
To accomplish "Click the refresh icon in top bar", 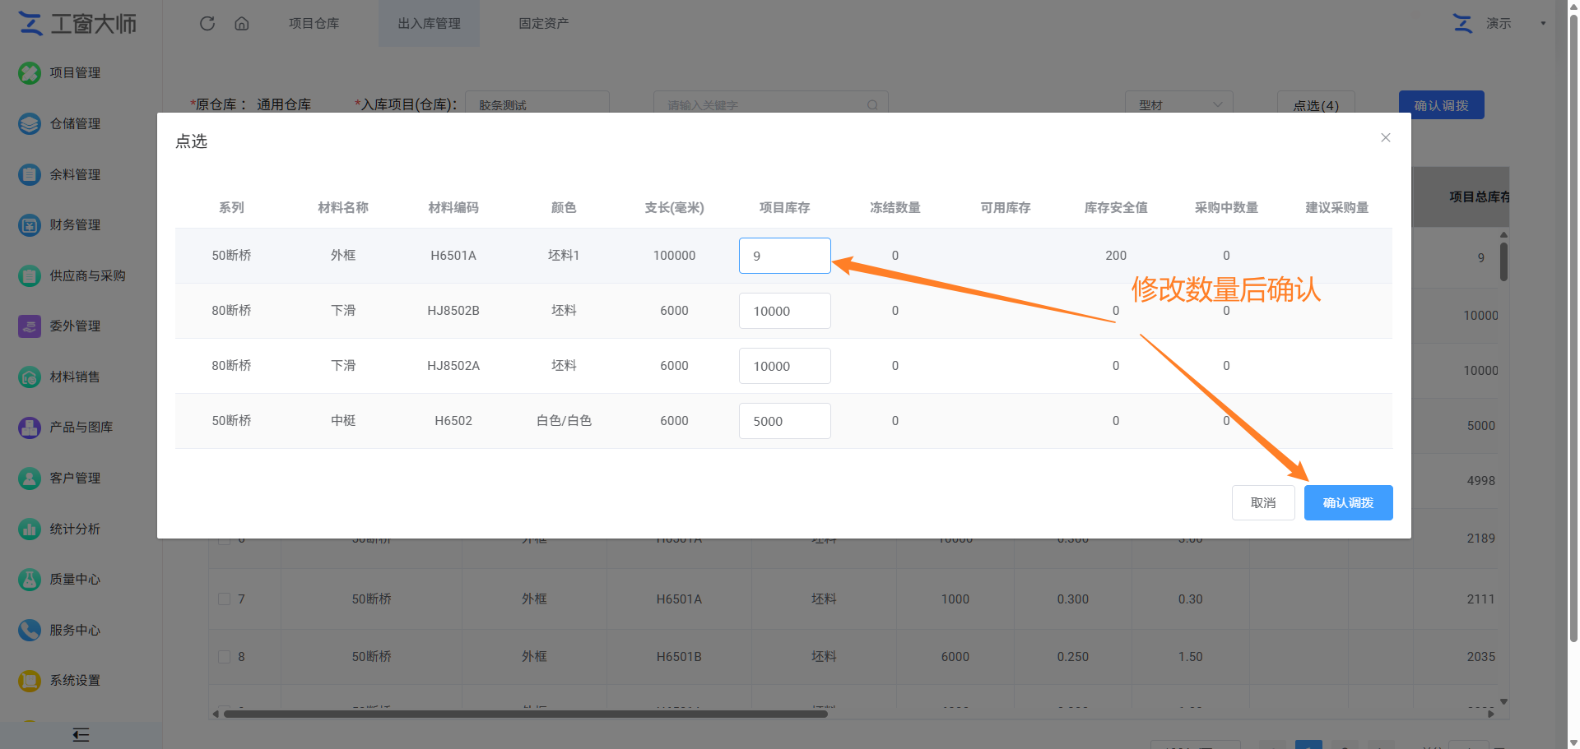I will (207, 23).
